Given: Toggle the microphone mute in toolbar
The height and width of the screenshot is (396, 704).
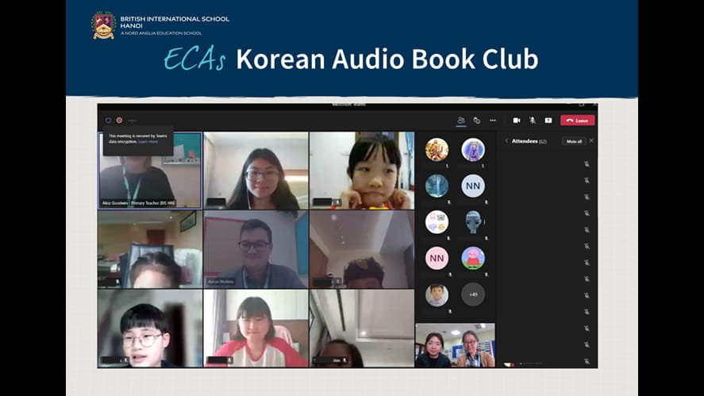Looking at the screenshot, I should pos(533,121).
